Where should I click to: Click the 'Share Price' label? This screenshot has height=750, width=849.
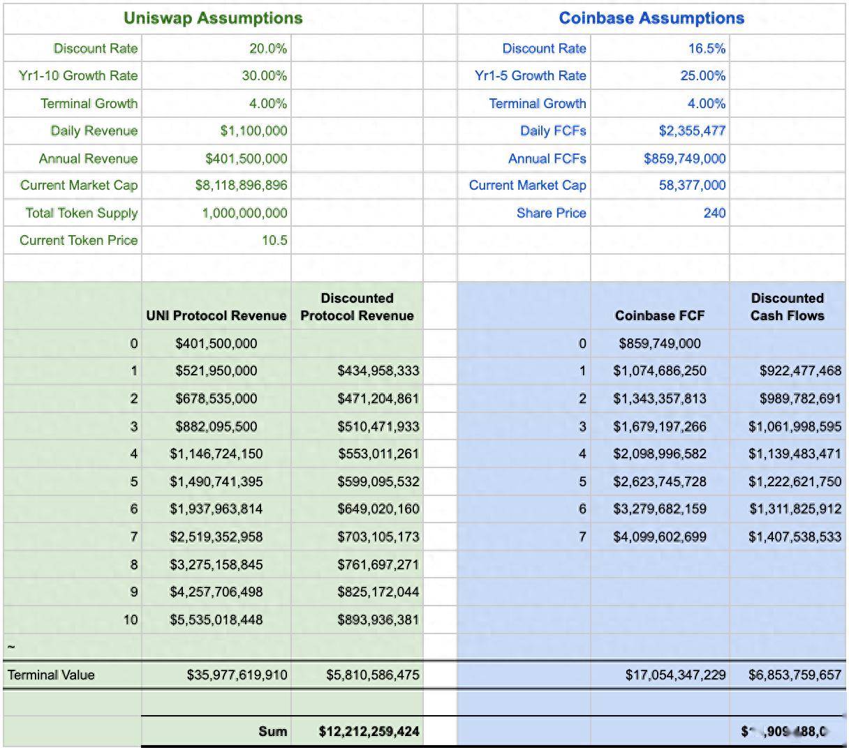[x=552, y=213]
